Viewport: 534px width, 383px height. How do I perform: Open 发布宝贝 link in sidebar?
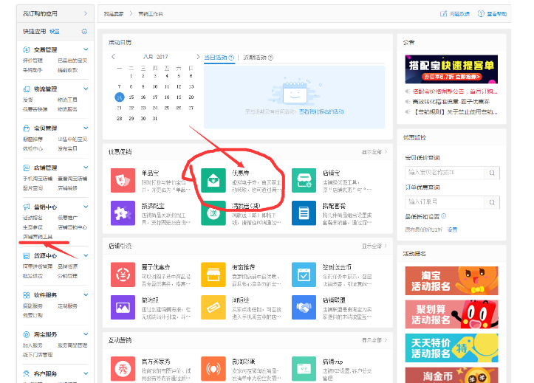click(x=67, y=148)
